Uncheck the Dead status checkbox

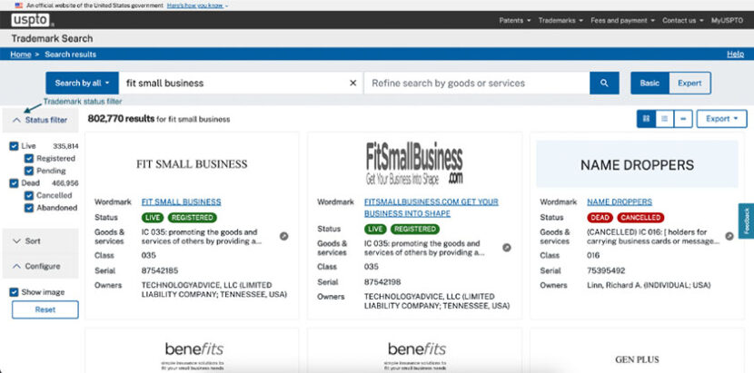pyautogui.click(x=14, y=183)
